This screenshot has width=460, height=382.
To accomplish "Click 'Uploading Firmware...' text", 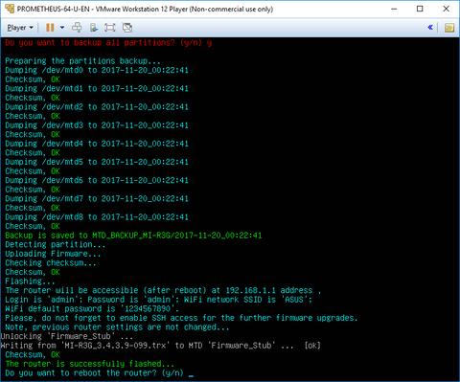I will pyautogui.click(x=53, y=254).
